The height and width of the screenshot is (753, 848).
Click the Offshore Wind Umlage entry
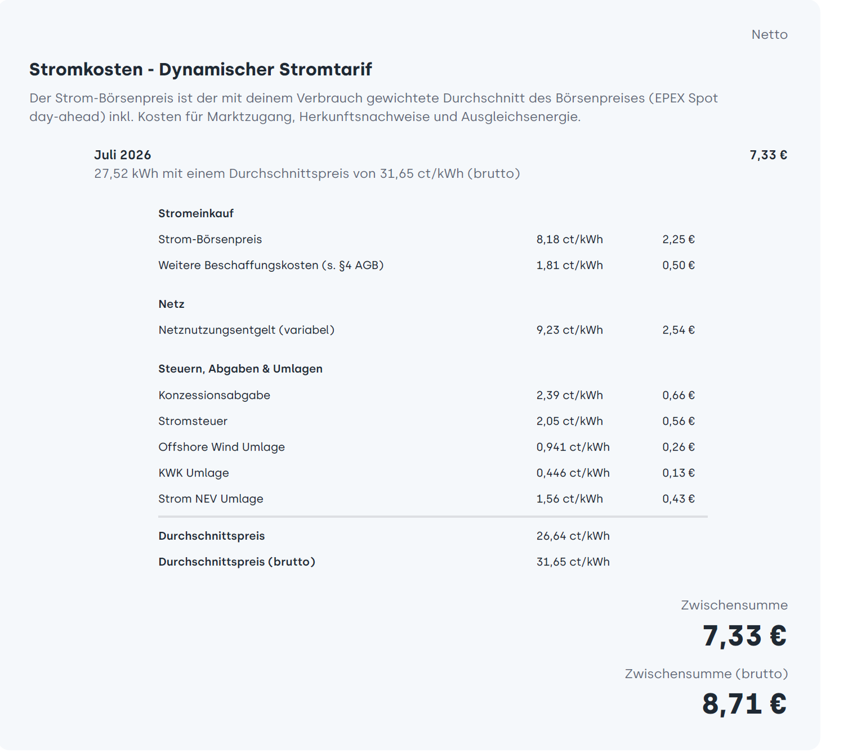[x=426, y=447]
